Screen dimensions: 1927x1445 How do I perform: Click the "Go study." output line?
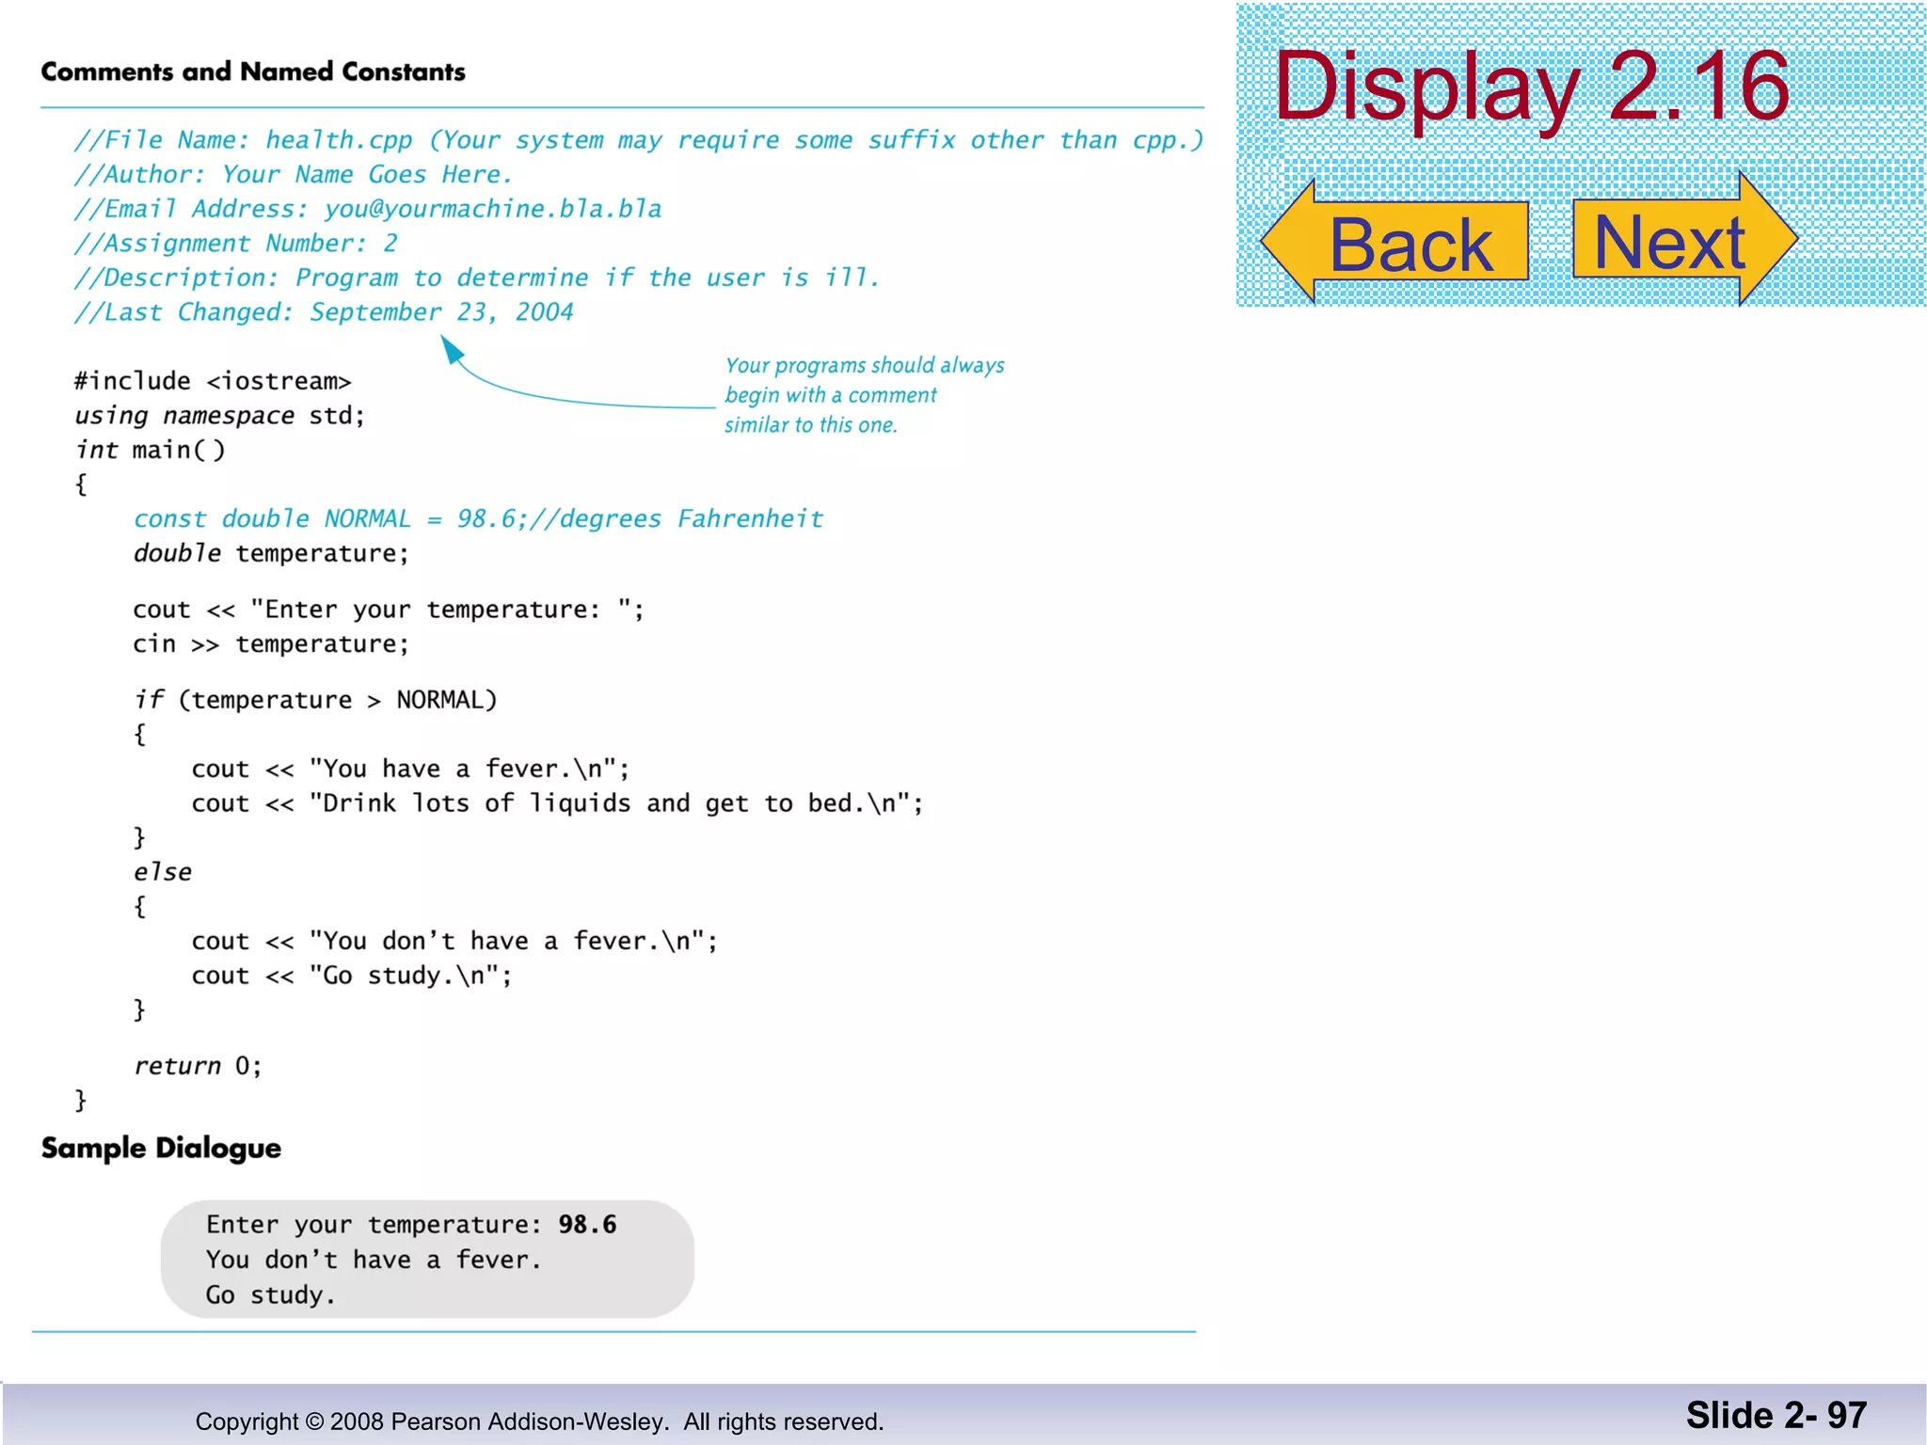(271, 1295)
